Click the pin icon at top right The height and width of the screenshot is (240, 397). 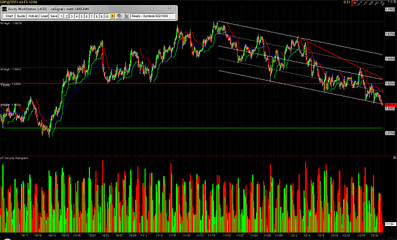(389, 1)
